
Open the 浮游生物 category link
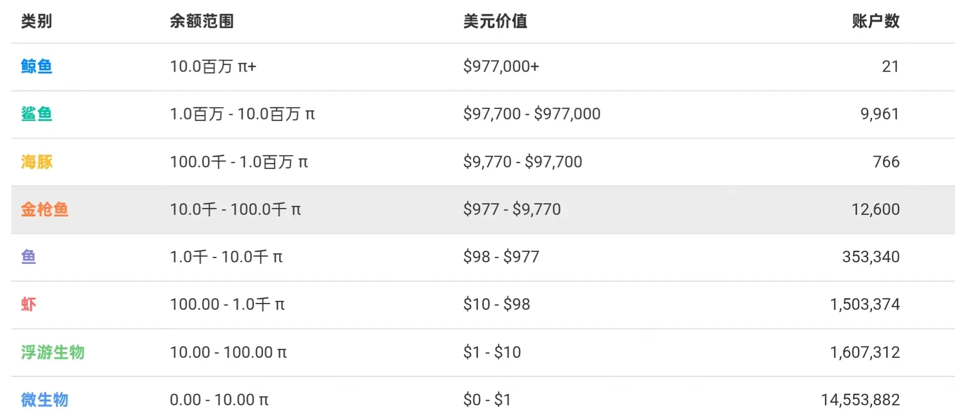[x=52, y=352]
